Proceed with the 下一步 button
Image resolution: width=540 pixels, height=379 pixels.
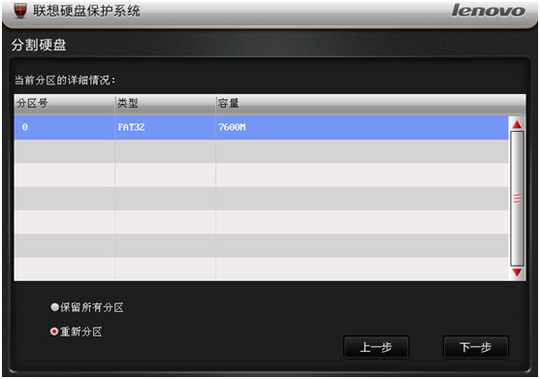pyautogui.click(x=475, y=347)
